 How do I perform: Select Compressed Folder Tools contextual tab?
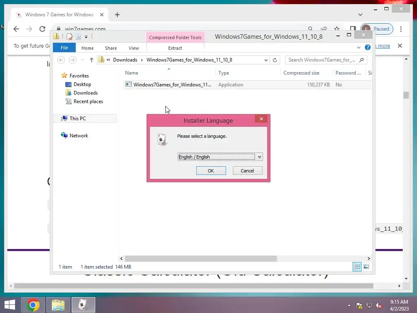tap(175, 37)
